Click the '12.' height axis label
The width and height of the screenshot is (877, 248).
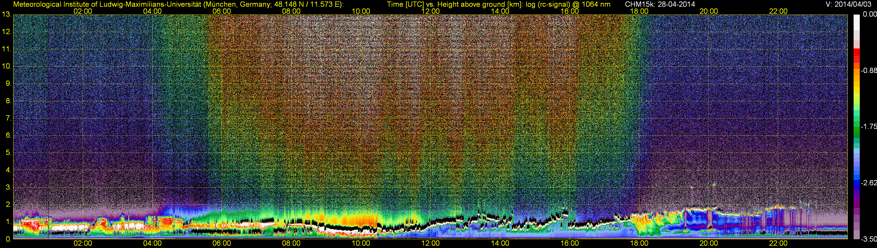(7, 32)
